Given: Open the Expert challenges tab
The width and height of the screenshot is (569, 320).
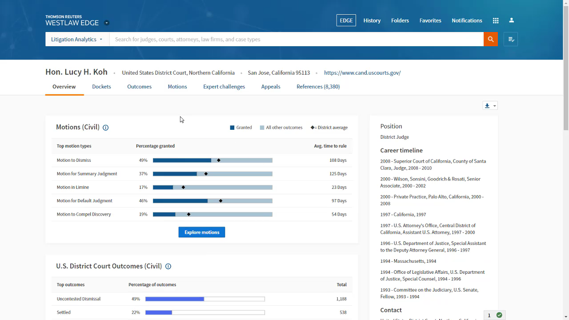Looking at the screenshot, I should tap(224, 87).
